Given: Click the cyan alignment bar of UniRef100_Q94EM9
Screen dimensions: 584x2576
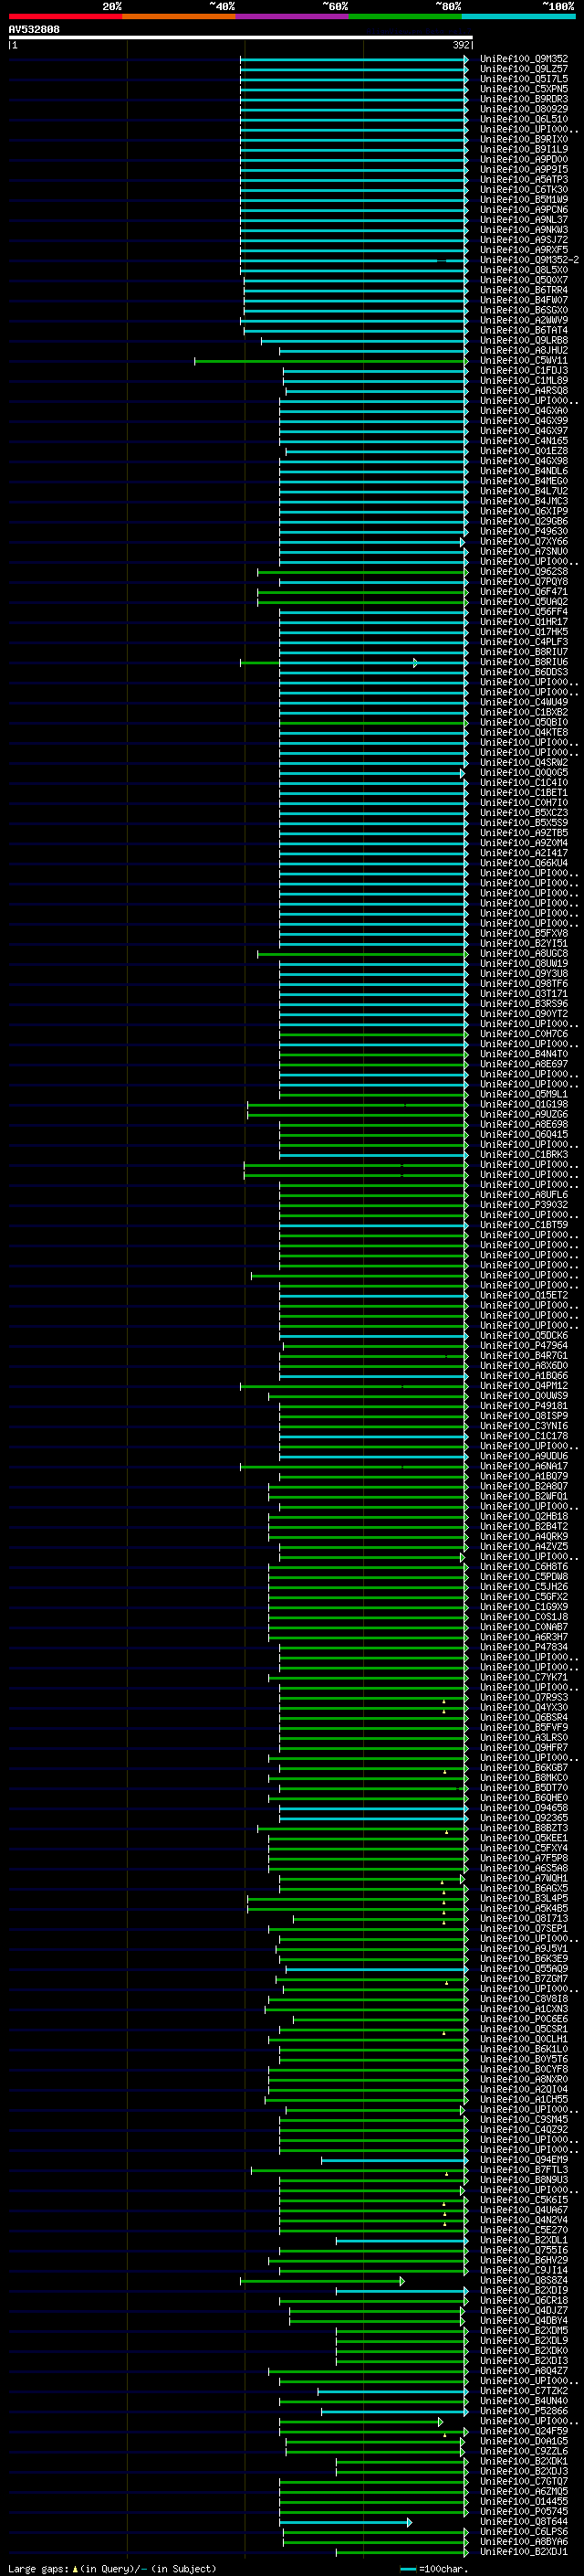Looking at the screenshot, I should [394, 2161].
